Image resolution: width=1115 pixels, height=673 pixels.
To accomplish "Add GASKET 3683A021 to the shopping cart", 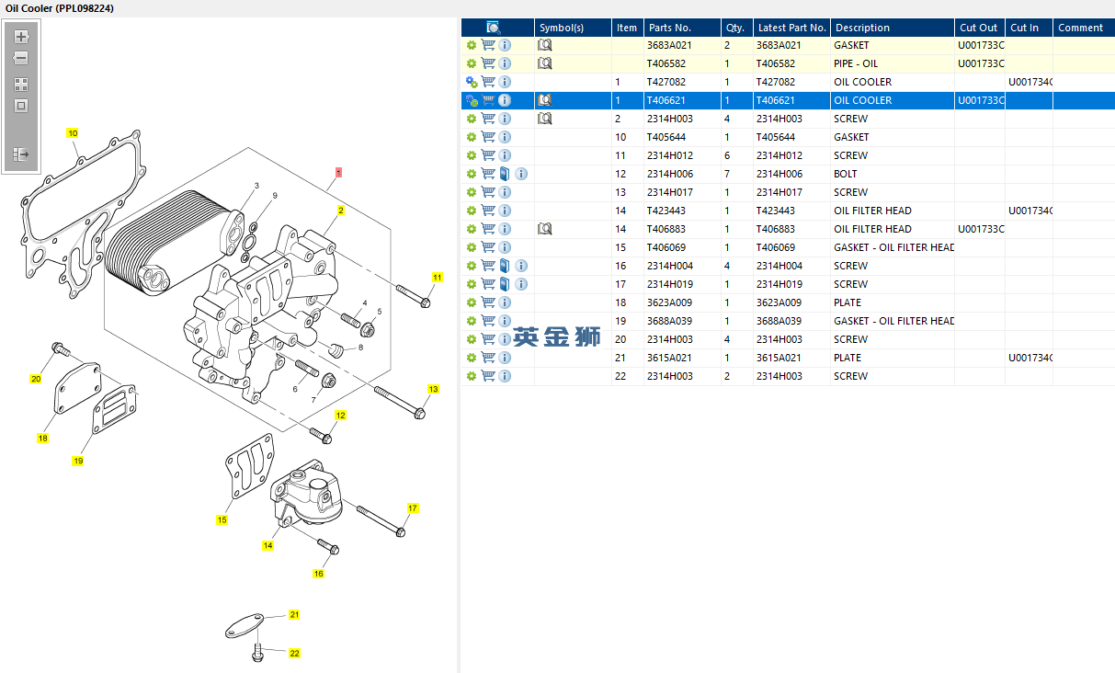I will point(488,45).
